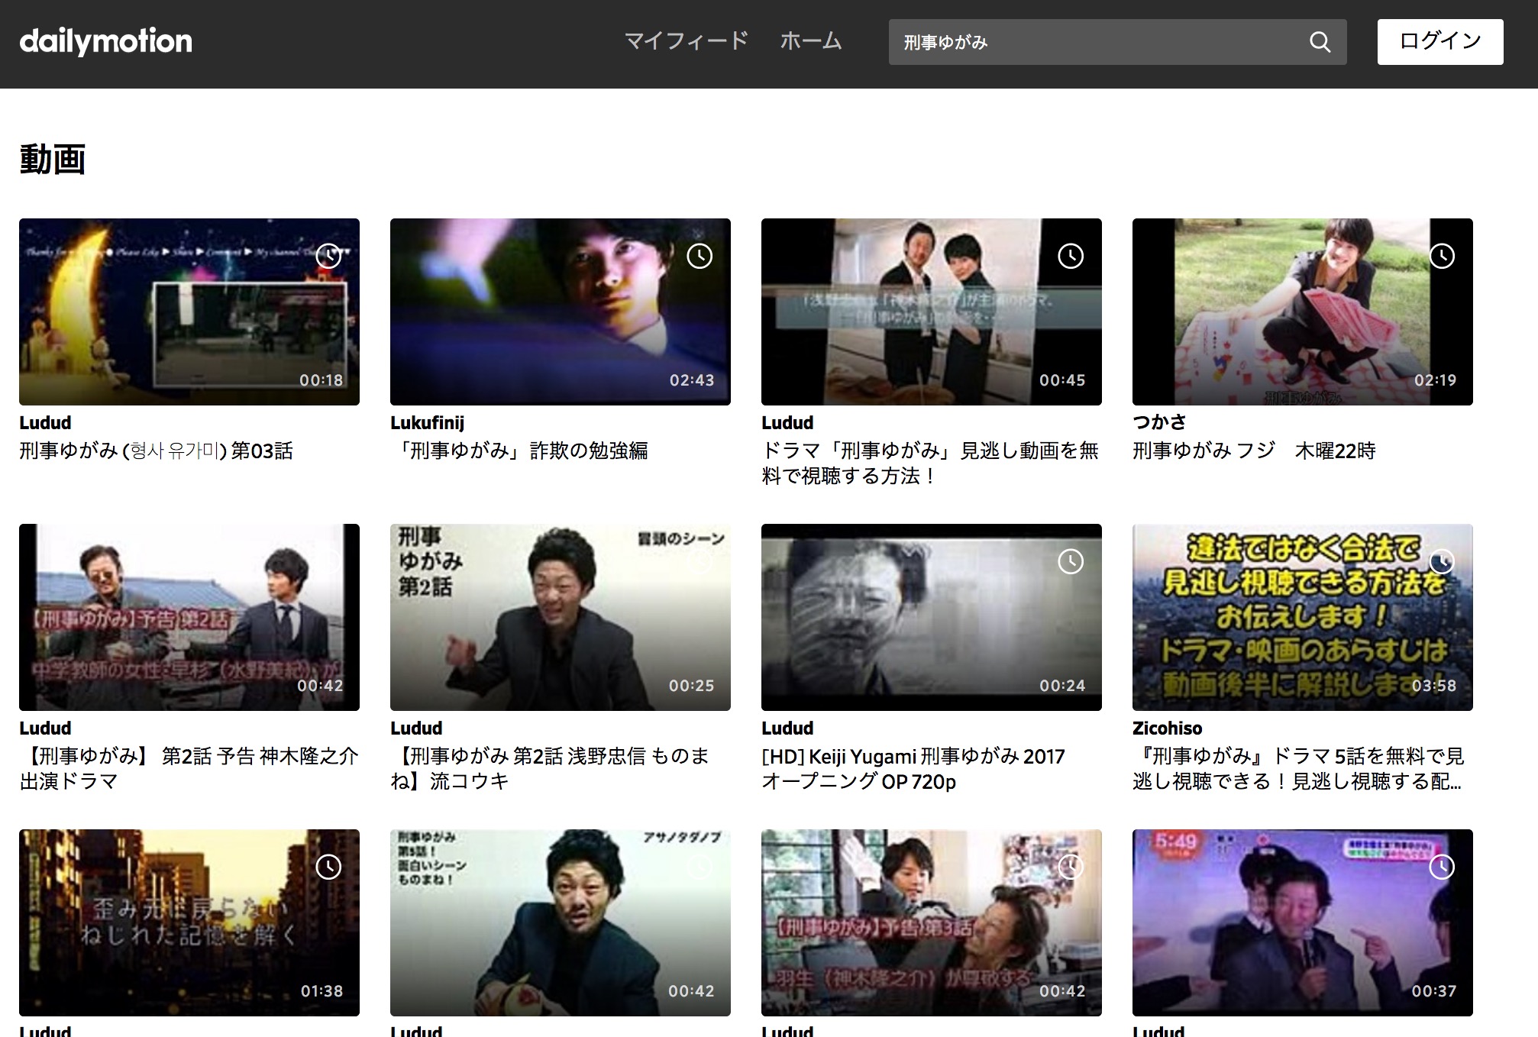This screenshot has width=1538, height=1037.
Task: Click watch later clock on 01:38 ねじれた記憶 video
Action: pyautogui.click(x=328, y=867)
